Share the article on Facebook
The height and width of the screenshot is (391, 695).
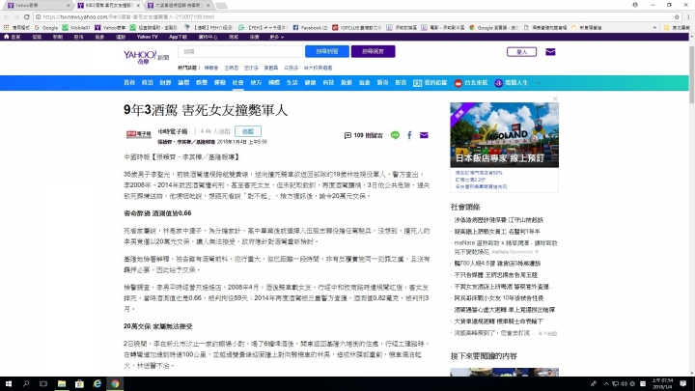pyautogui.click(x=410, y=135)
